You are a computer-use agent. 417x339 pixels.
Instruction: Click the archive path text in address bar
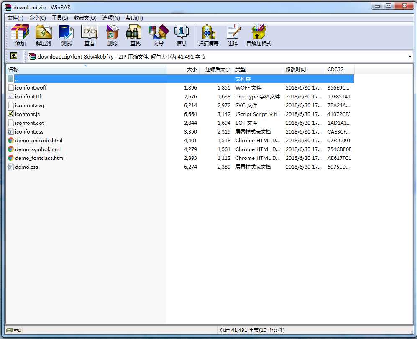(121, 56)
